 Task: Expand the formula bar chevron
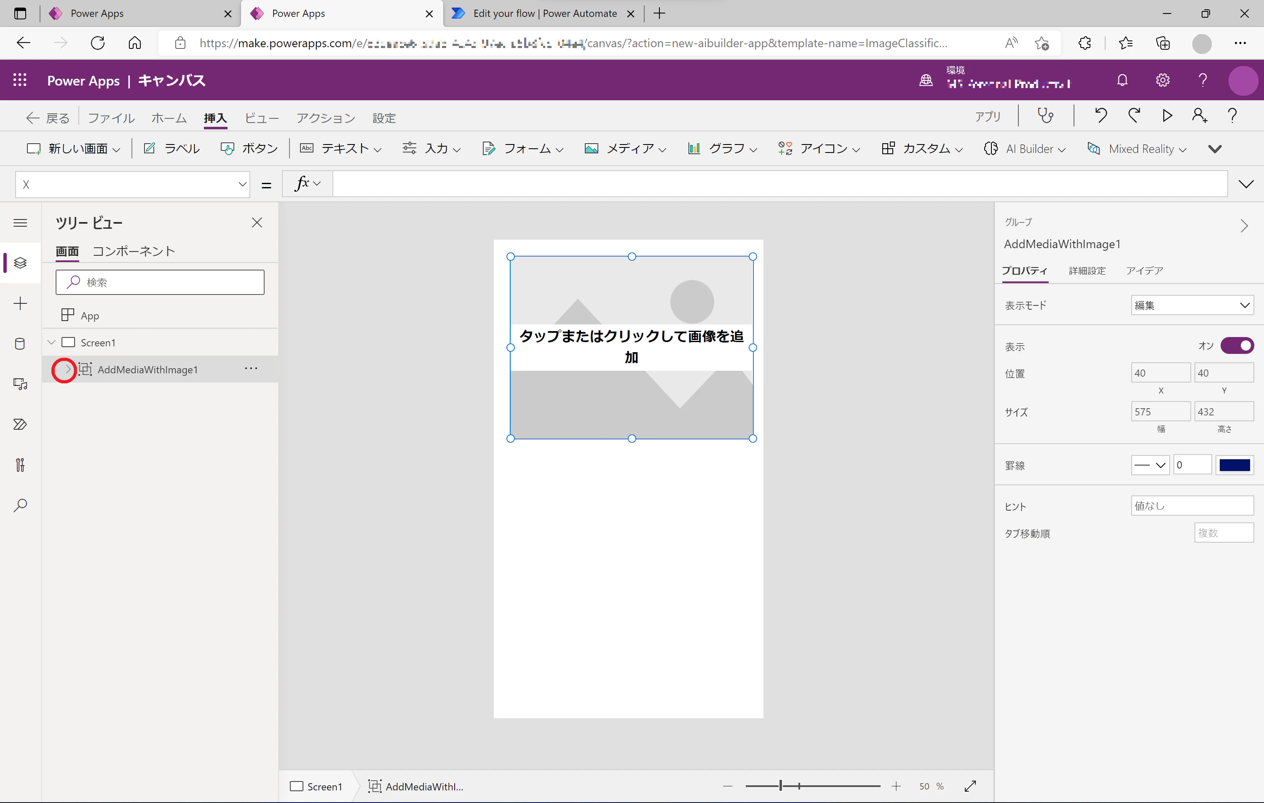pyautogui.click(x=1245, y=184)
